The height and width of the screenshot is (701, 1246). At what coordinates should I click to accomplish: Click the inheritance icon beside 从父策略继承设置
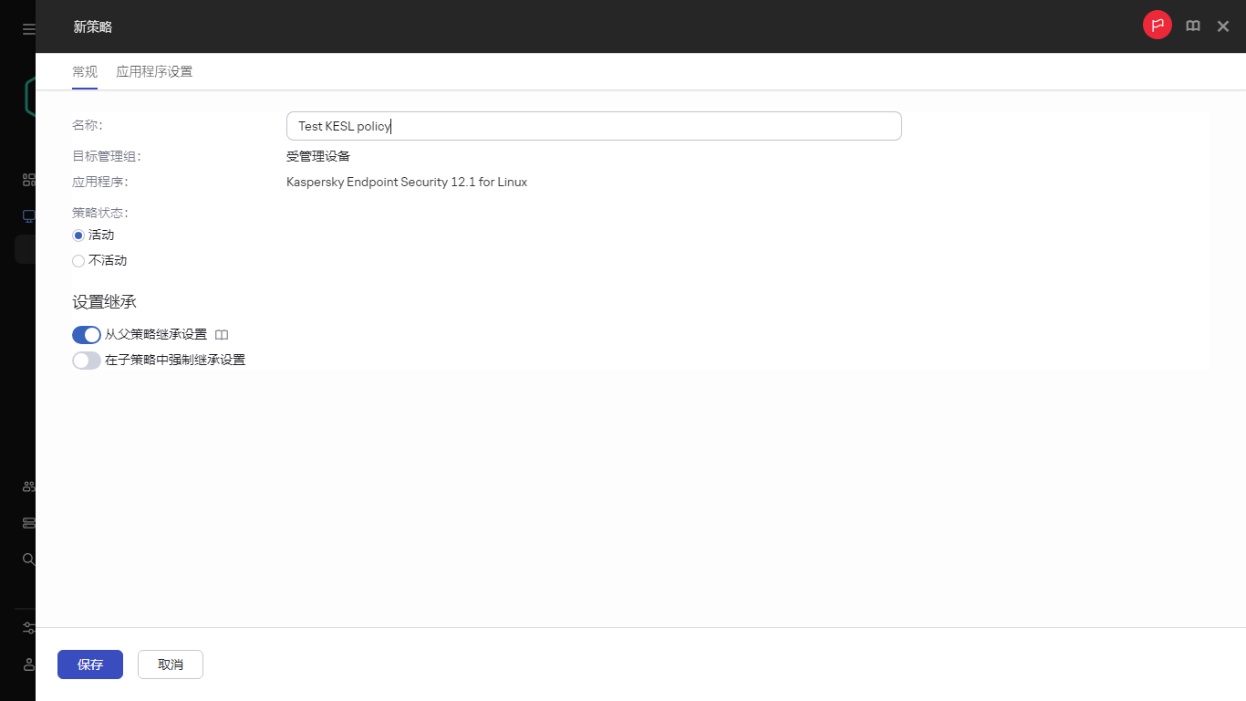[222, 334]
